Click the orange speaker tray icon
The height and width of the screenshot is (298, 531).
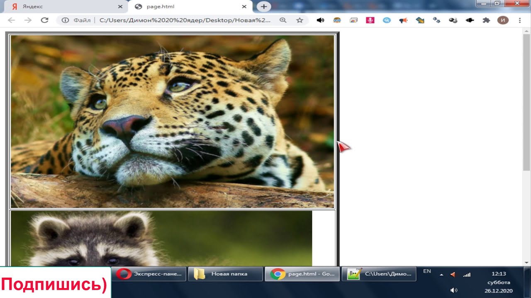tap(453, 274)
